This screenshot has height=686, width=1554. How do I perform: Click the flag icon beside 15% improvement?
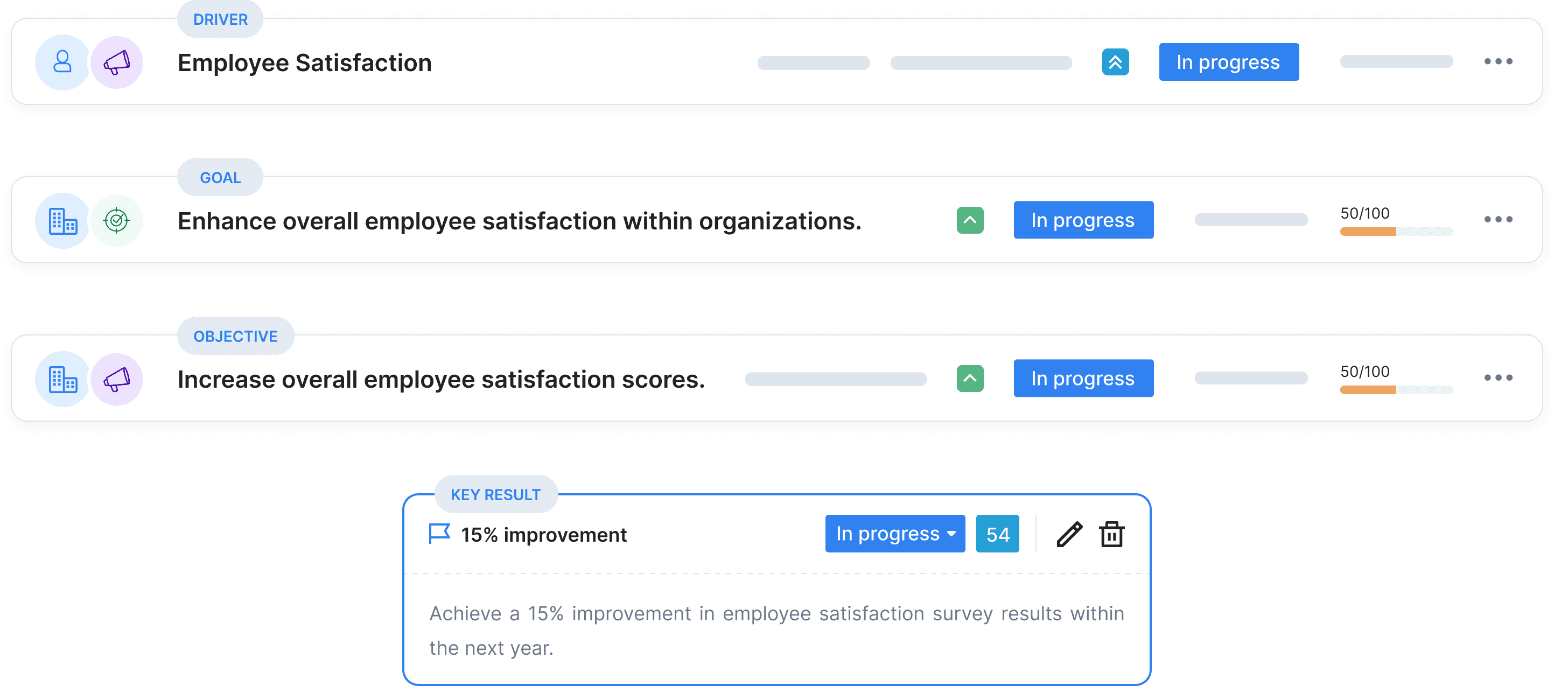coord(439,534)
